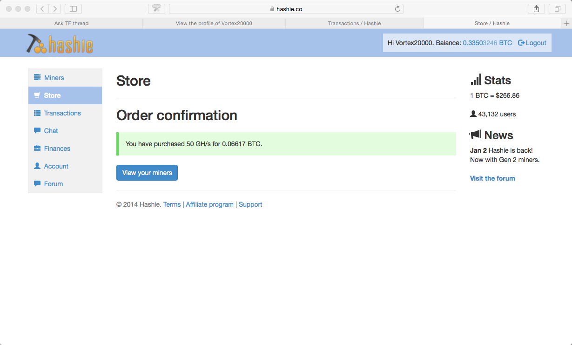
Task: Click the Account person icon
Action: [37, 166]
